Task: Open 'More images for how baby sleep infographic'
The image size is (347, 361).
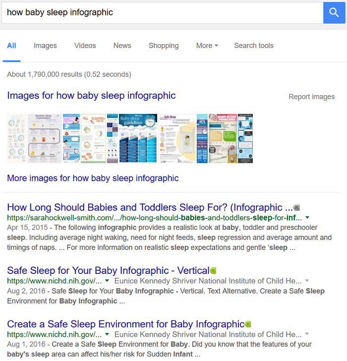Action: (93, 178)
